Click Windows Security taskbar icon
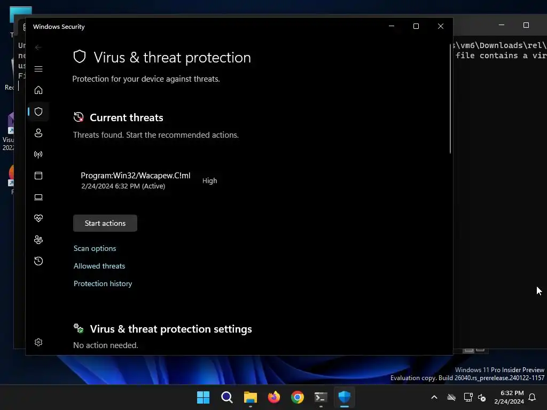Viewport: 547px width, 410px height. (345, 397)
